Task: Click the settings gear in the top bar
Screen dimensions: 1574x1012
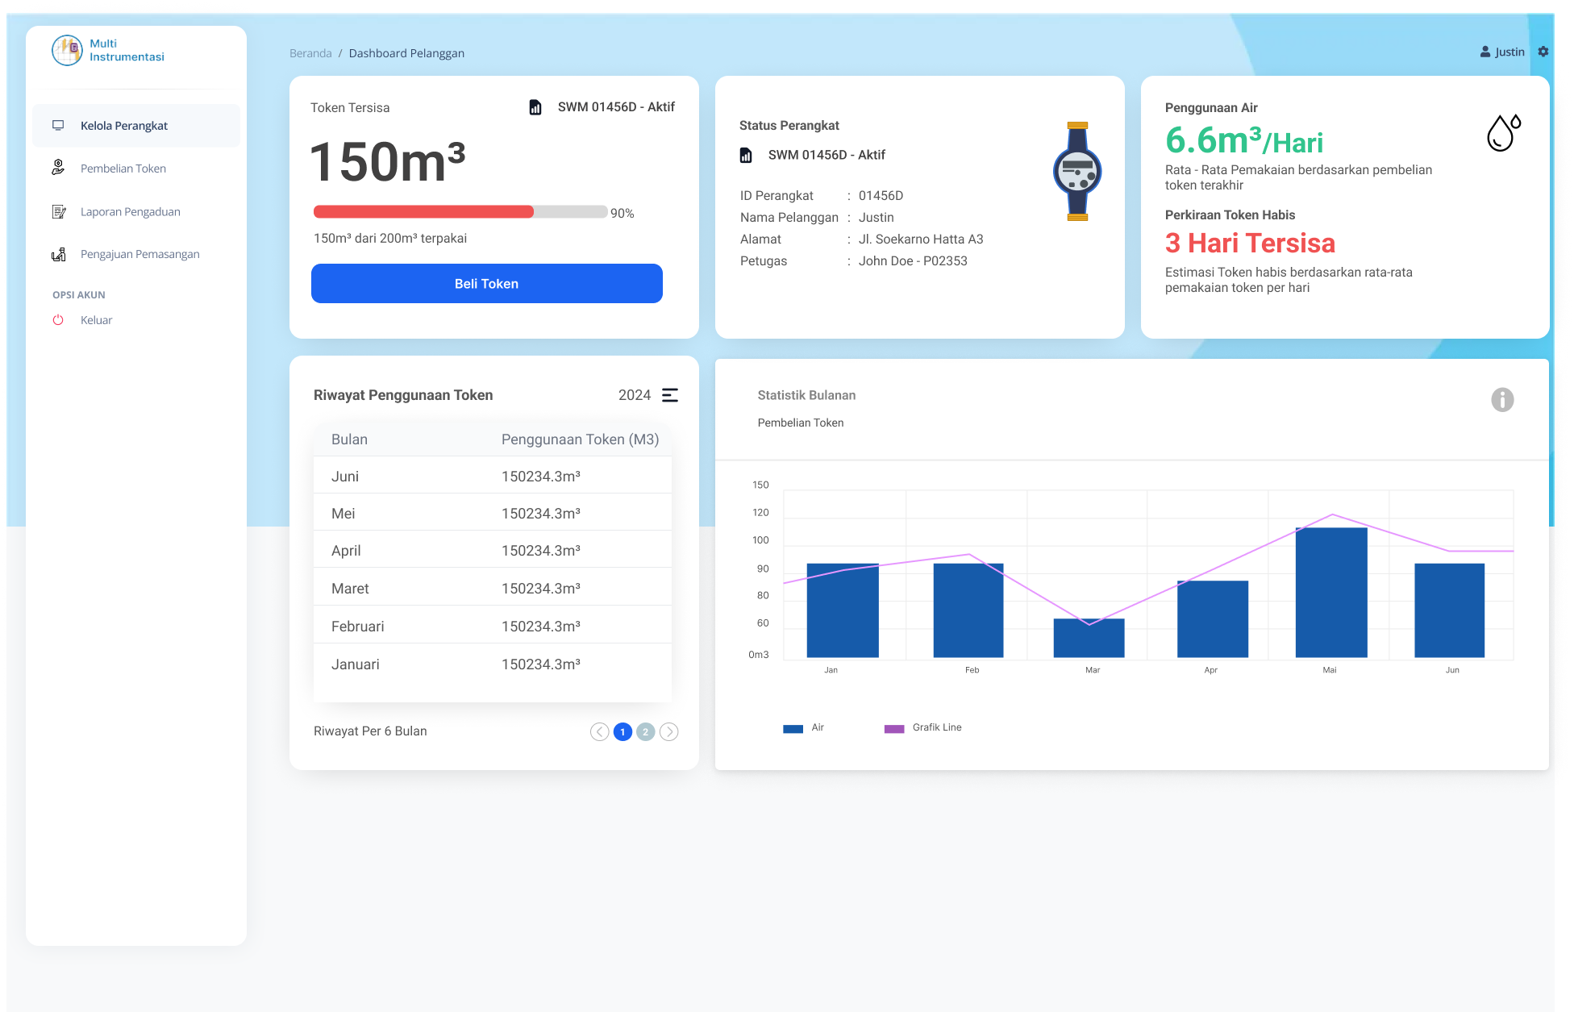Action: (x=1543, y=51)
